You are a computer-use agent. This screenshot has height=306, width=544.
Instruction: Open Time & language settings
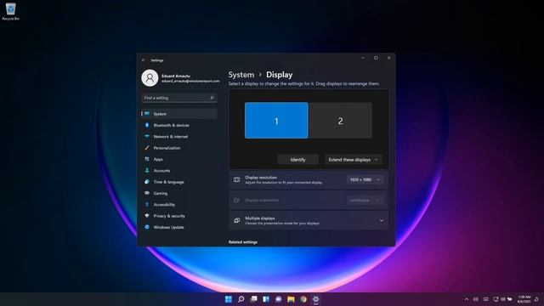click(x=179, y=182)
